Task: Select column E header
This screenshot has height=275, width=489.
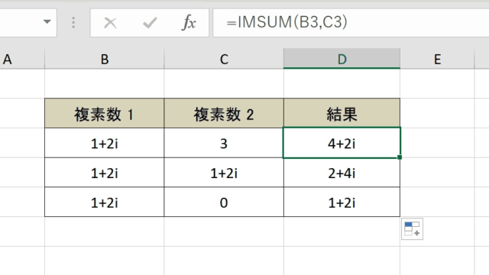Action: [438, 59]
